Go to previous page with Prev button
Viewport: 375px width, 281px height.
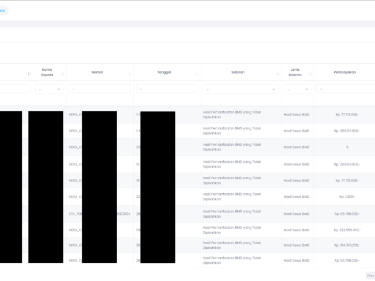tap(370, 276)
